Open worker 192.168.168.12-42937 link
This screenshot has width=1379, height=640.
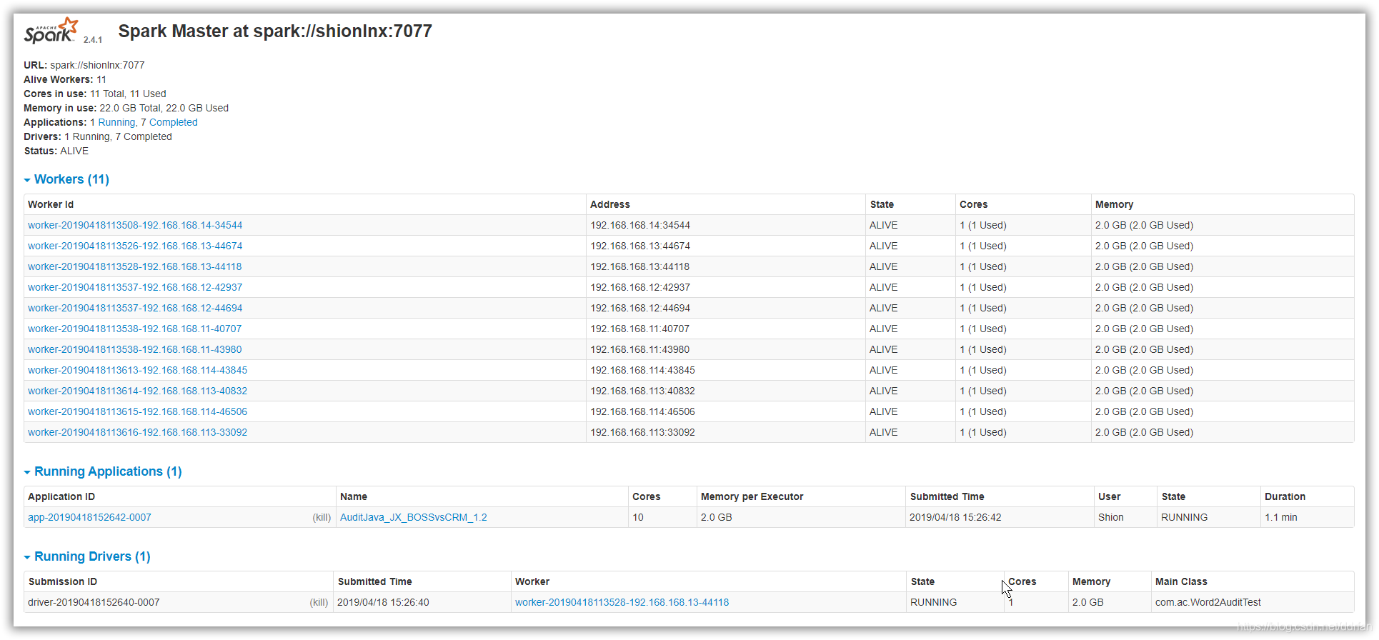135,287
